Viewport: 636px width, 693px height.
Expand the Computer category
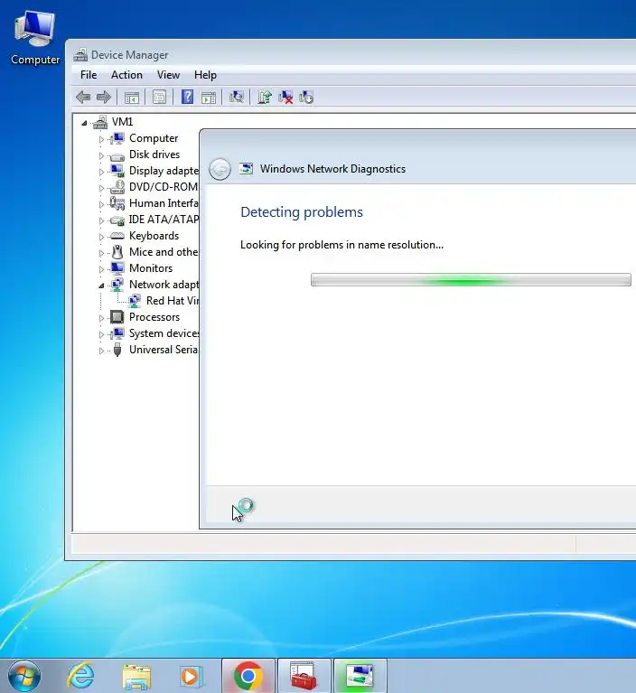coord(101,139)
